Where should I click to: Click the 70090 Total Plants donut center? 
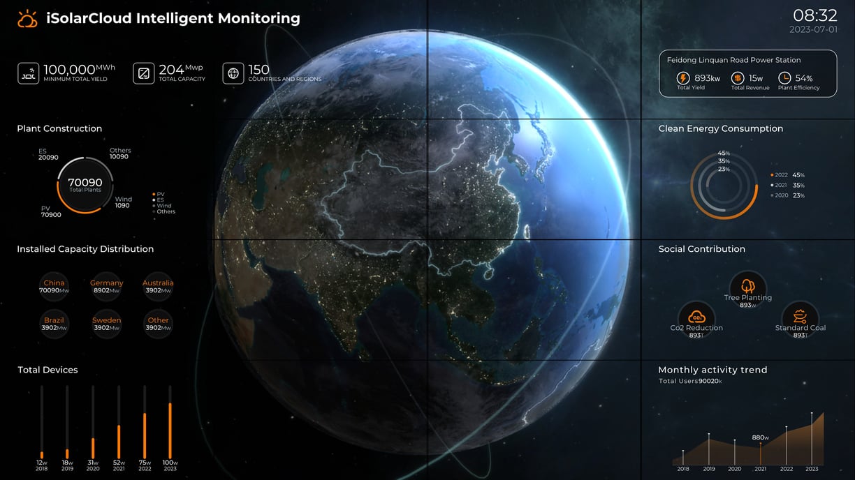coord(85,184)
